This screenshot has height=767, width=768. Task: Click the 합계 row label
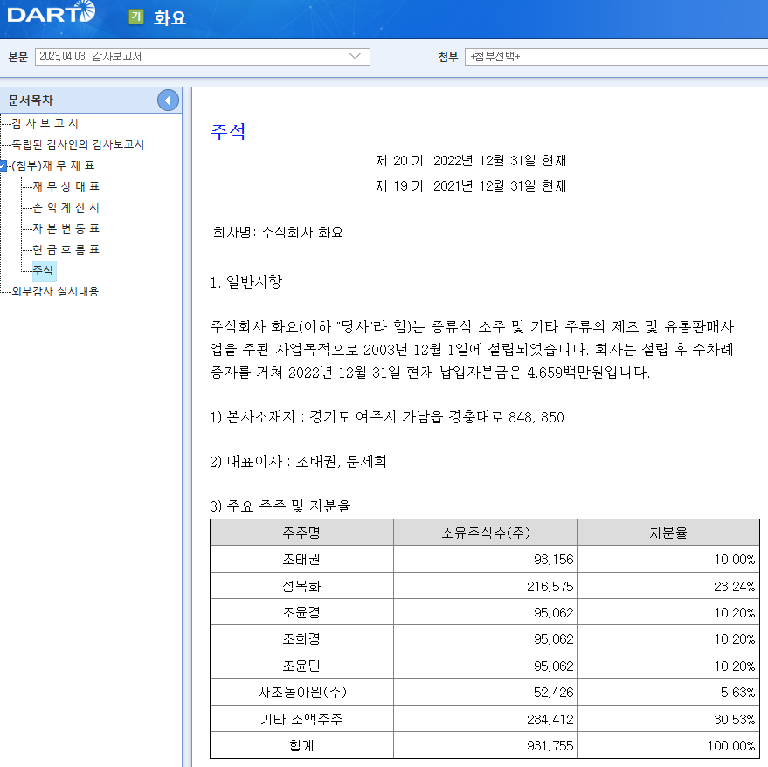pyautogui.click(x=301, y=746)
